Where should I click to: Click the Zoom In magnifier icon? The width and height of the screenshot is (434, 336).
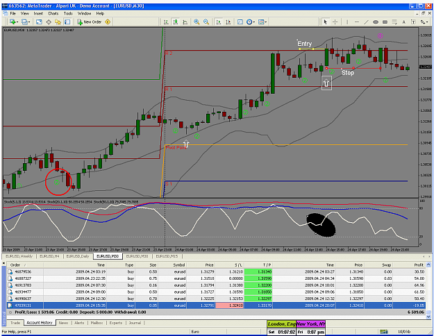point(197,22)
